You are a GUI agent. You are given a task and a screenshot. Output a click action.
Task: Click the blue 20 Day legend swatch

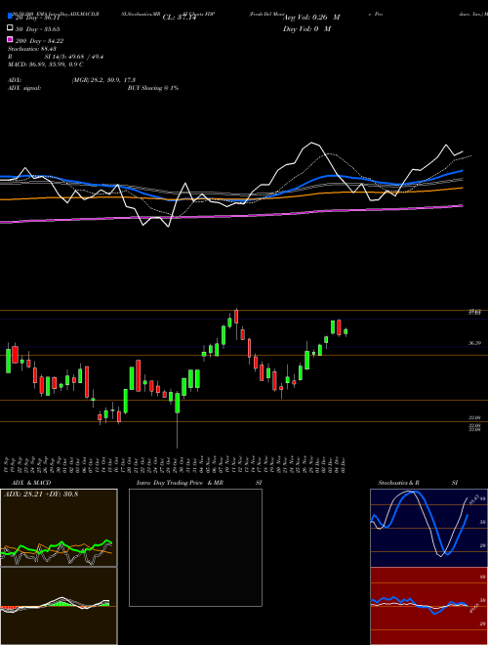(x=10, y=17)
